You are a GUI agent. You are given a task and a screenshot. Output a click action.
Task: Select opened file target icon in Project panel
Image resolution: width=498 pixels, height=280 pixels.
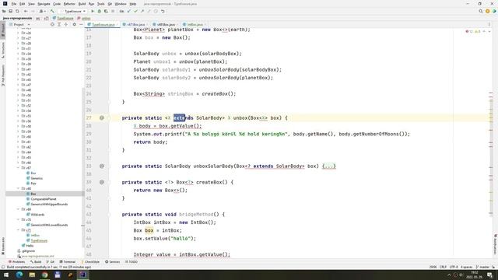click(52, 24)
